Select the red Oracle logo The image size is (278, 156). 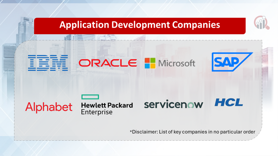(108, 63)
